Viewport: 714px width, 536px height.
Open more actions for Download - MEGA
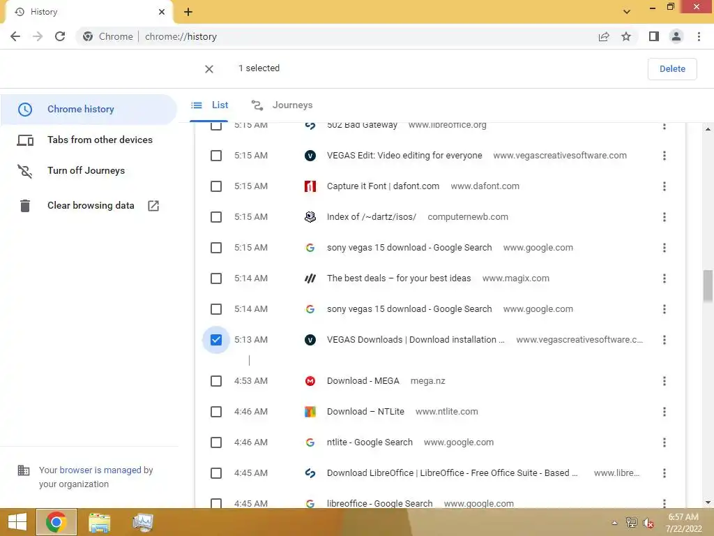(664, 381)
